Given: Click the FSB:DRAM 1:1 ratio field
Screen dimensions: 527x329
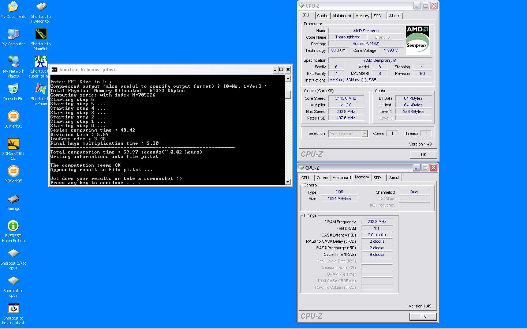Looking at the screenshot, I should 377,228.
